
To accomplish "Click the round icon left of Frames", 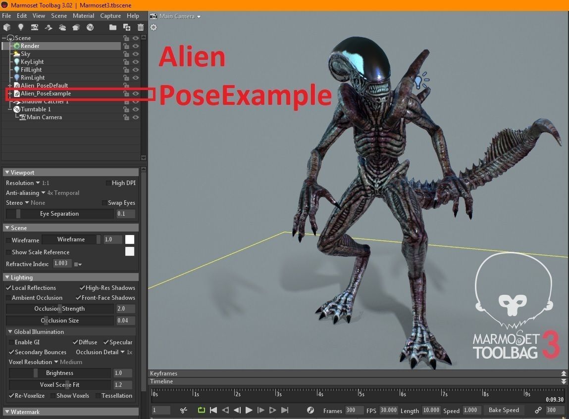I will [x=310, y=410].
